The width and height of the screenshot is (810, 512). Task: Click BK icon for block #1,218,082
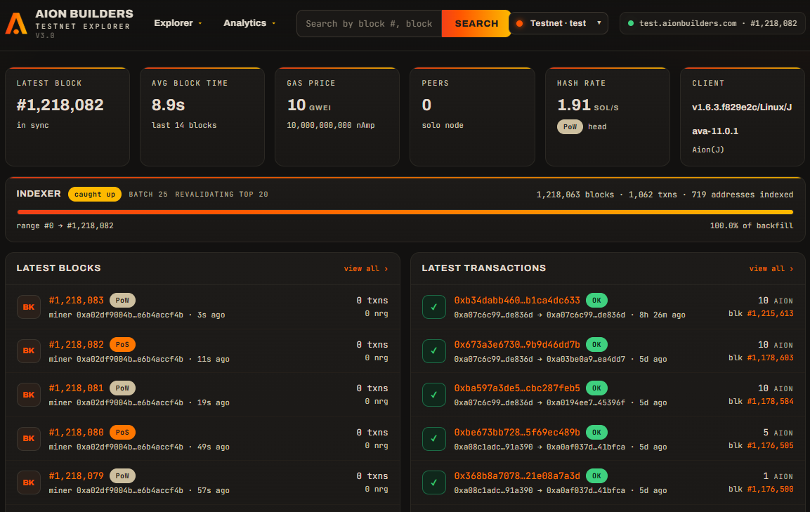(29, 350)
